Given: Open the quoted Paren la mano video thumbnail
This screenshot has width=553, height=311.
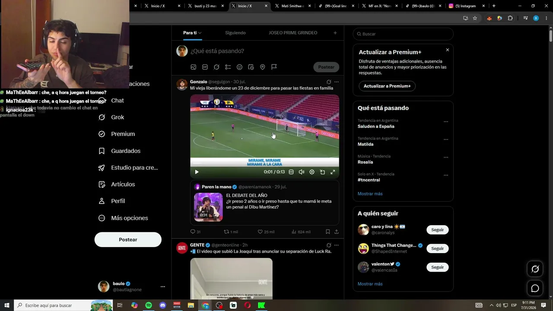Looking at the screenshot, I should [208, 207].
